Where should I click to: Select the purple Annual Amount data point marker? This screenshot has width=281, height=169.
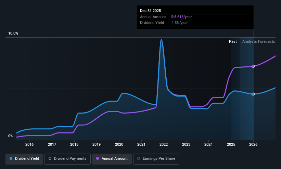click(x=253, y=66)
